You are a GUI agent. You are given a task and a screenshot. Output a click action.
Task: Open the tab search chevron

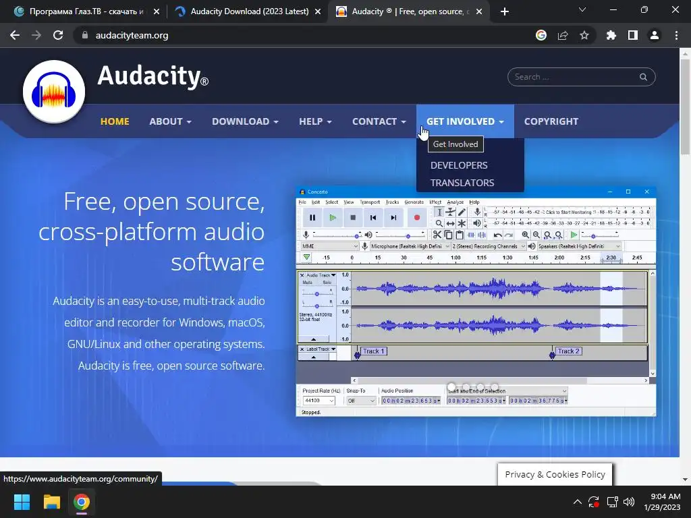(582, 9)
